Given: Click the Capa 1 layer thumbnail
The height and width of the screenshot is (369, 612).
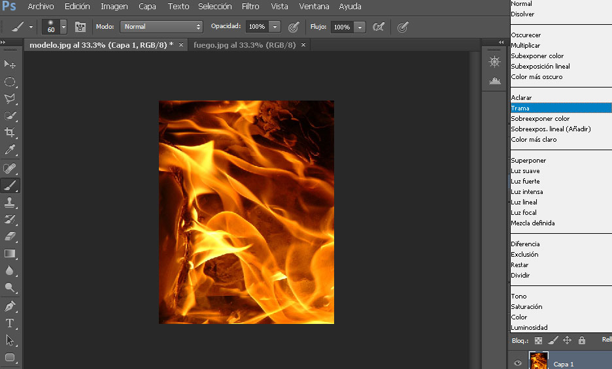Looking at the screenshot, I should click(539, 361).
